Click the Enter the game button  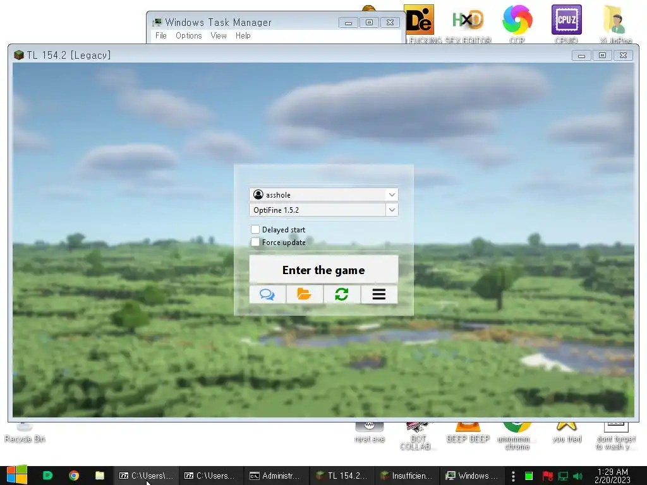click(323, 270)
